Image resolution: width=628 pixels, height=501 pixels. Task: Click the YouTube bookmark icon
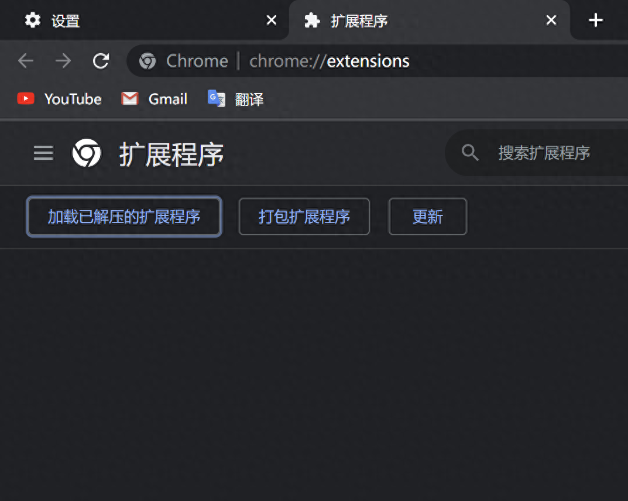[26, 98]
